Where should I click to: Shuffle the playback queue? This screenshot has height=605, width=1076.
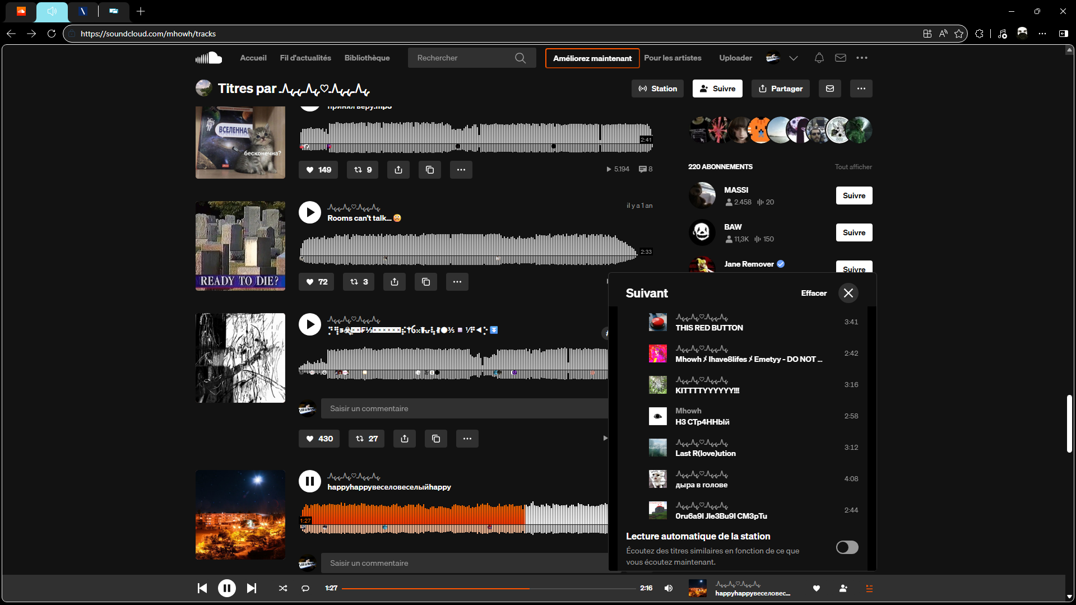pos(283,588)
